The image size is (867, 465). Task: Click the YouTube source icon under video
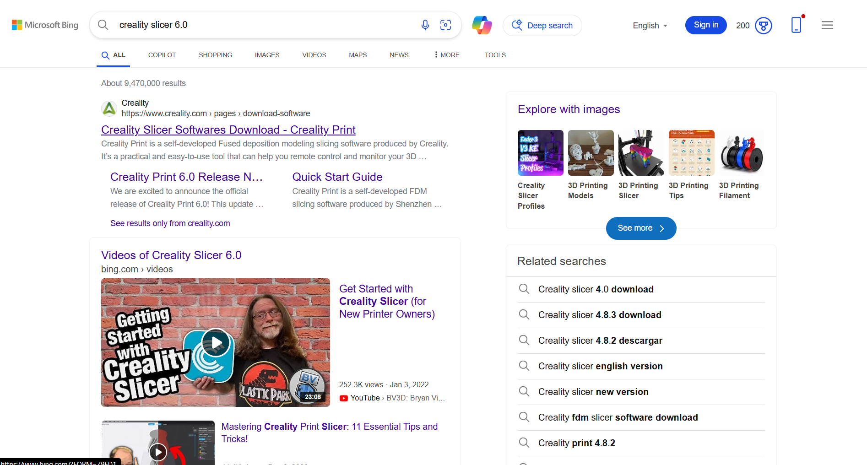point(344,398)
